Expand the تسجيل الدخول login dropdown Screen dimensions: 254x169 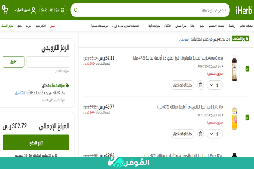pyautogui.click(x=22, y=10)
